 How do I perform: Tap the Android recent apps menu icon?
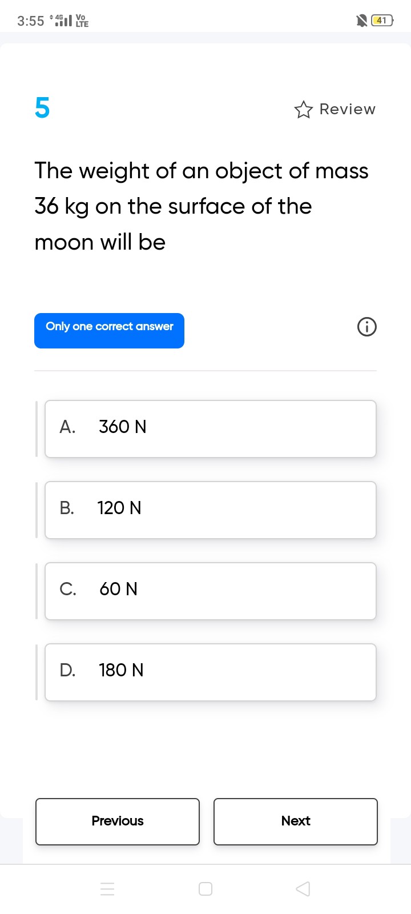pyautogui.click(x=107, y=889)
